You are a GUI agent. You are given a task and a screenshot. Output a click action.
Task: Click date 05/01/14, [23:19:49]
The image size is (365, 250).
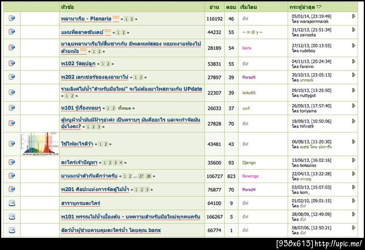[x=311, y=16]
